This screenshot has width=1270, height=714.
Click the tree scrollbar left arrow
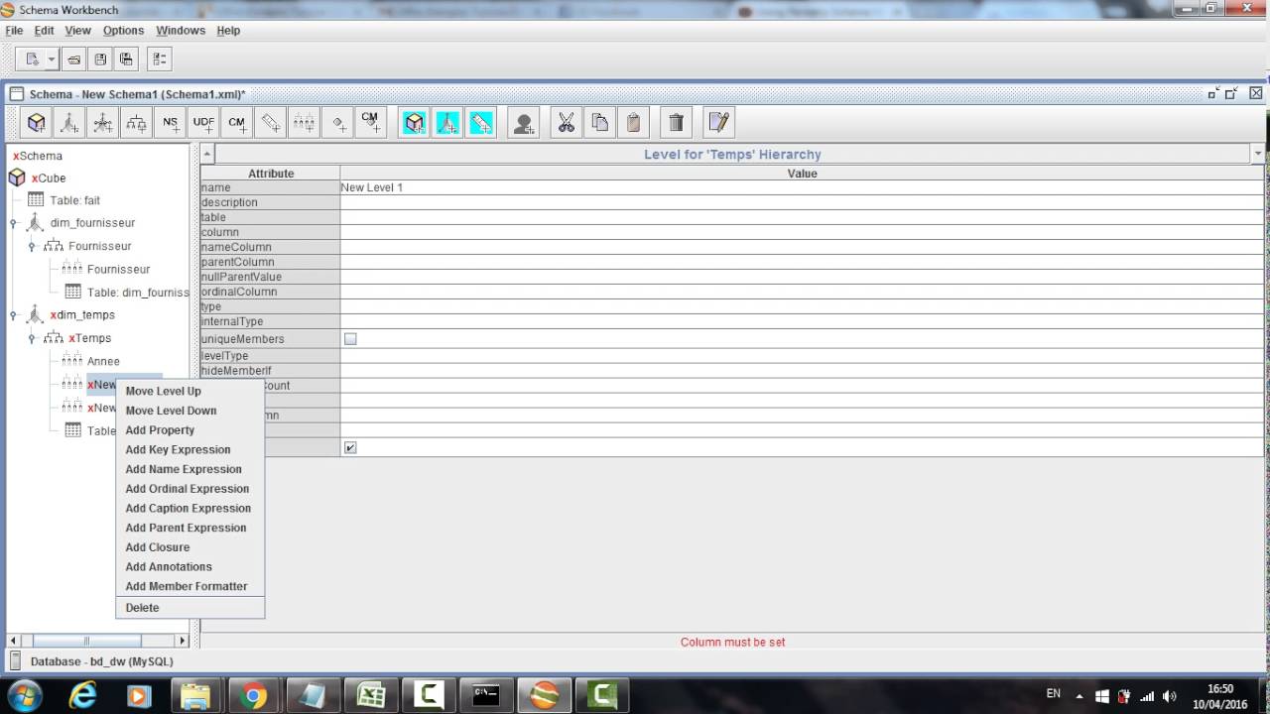point(14,641)
